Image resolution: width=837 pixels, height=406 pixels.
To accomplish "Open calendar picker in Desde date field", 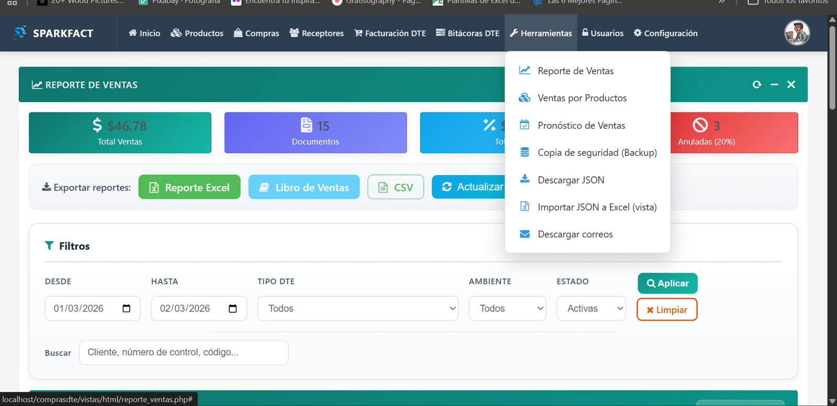I will click(x=126, y=308).
